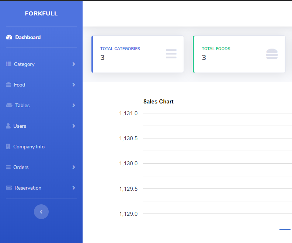Expand the Users chevron arrow
The width and height of the screenshot is (292, 243).
point(74,126)
